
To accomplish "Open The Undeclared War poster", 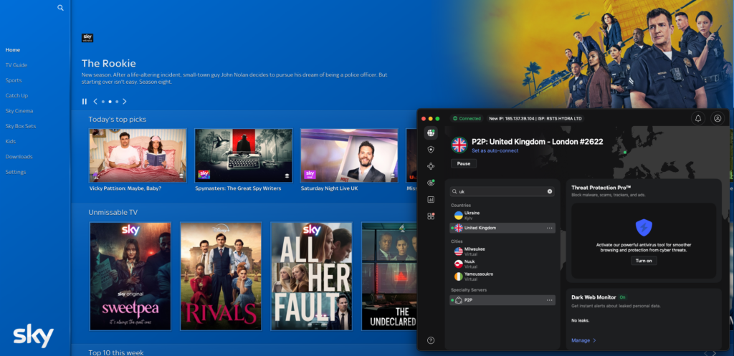I will 389,276.
